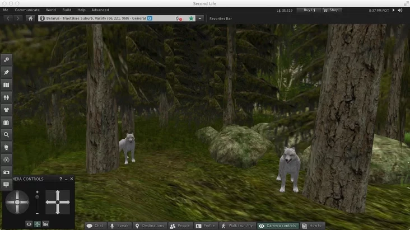Open the Build menu

pos(67,10)
